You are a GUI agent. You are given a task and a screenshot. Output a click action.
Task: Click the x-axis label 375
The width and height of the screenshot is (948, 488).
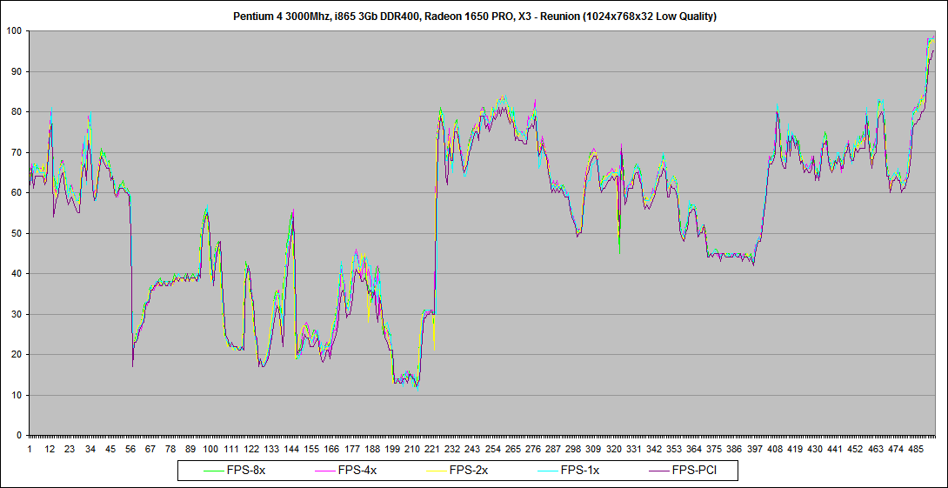pos(715,450)
